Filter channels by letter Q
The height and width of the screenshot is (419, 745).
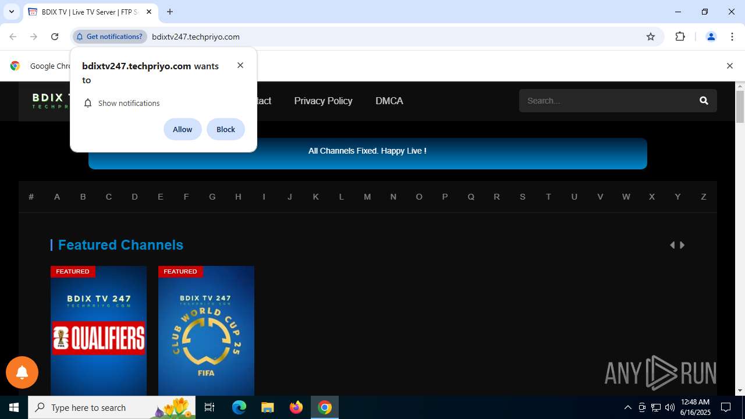pyautogui.click(x=471, y=197)
